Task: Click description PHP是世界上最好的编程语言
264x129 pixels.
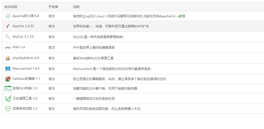Action: (x=94, y=47)
